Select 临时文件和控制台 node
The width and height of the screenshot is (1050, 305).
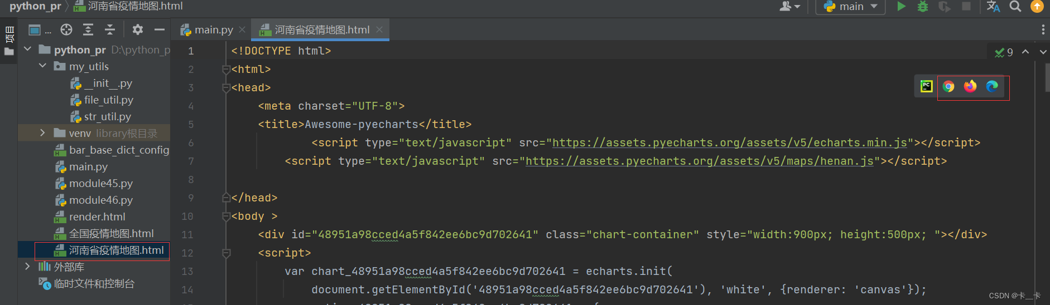[86, 283]
